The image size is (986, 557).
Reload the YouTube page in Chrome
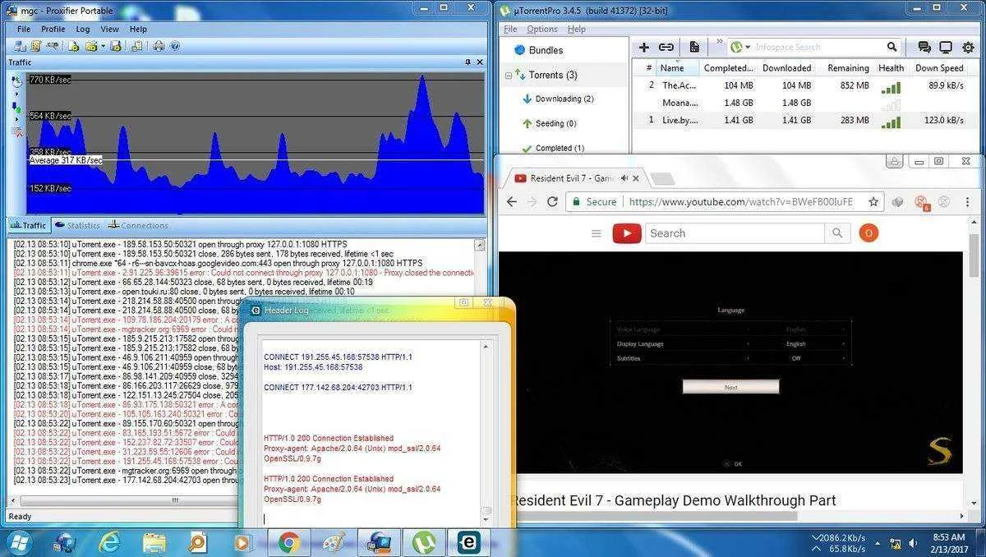(552, 201)
